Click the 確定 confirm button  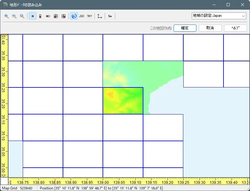[185, 28]
